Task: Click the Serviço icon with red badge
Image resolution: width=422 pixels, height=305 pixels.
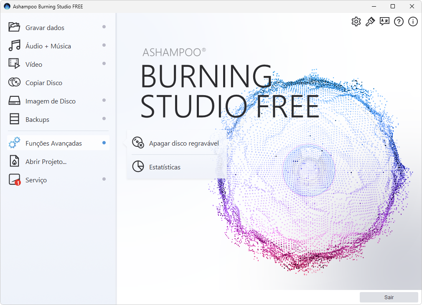Action: (15, 179)
